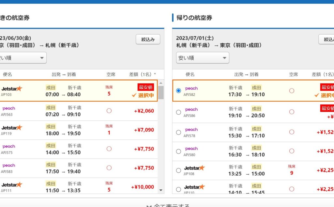Screen dimensions: 334x207
Task: Click the +¥7,090 price for flight JJP119
Action: [144, 130]
